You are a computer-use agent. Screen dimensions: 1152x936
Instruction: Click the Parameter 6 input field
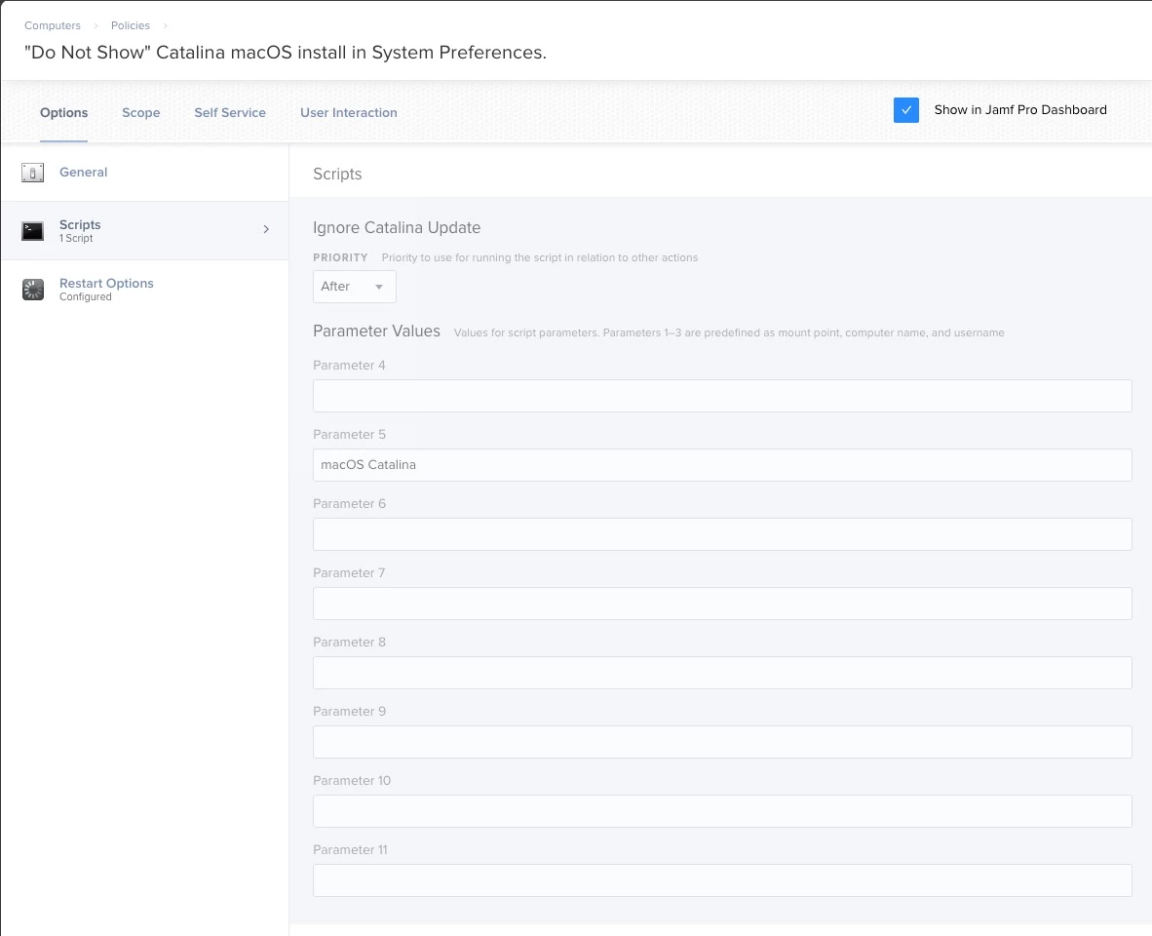[x=722, y=534]
